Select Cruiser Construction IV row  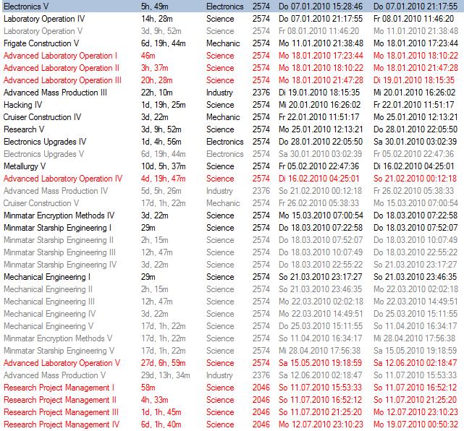(x=233, y=117)
